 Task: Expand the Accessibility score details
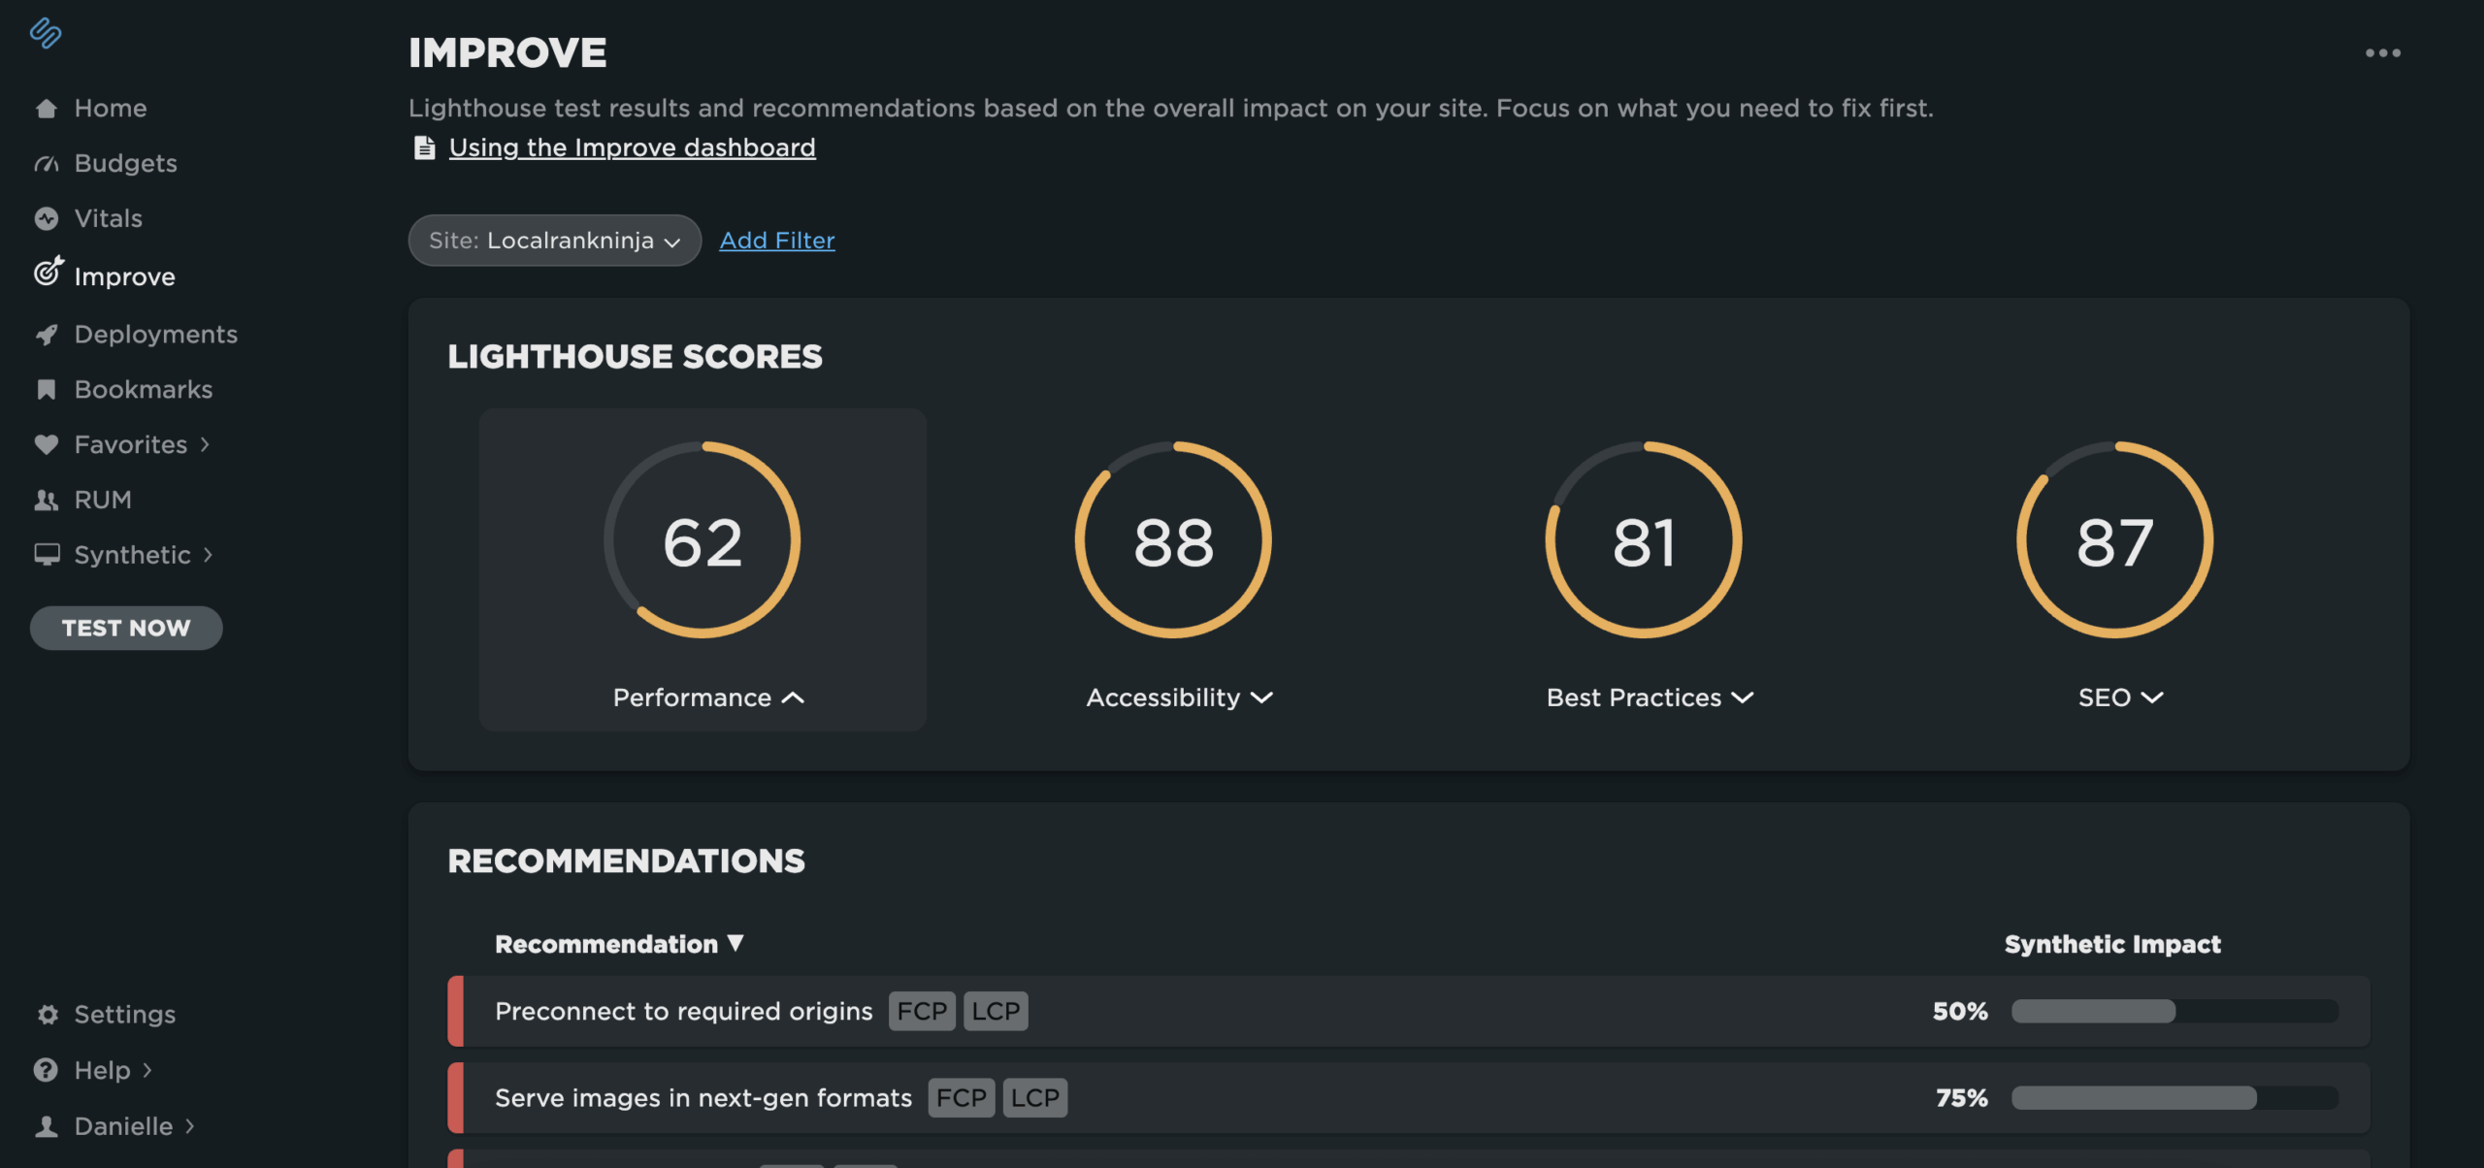pyautogui.click(x=1262, y=698)
